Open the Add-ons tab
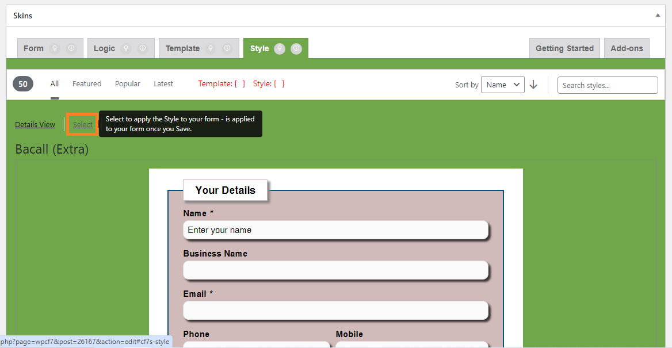Viewport: 672px width, 348px height. tap(627, 48)
